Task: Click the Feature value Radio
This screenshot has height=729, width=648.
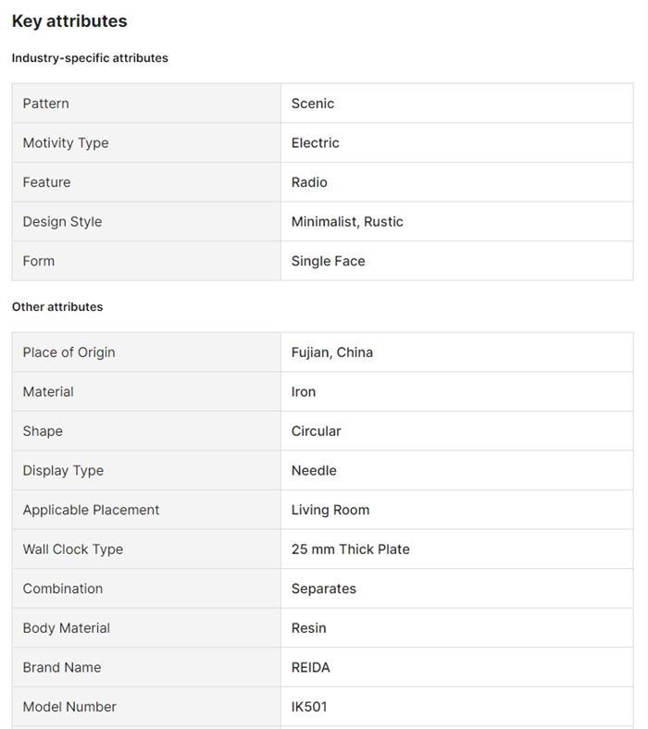Action: click(x=309, y=182)
